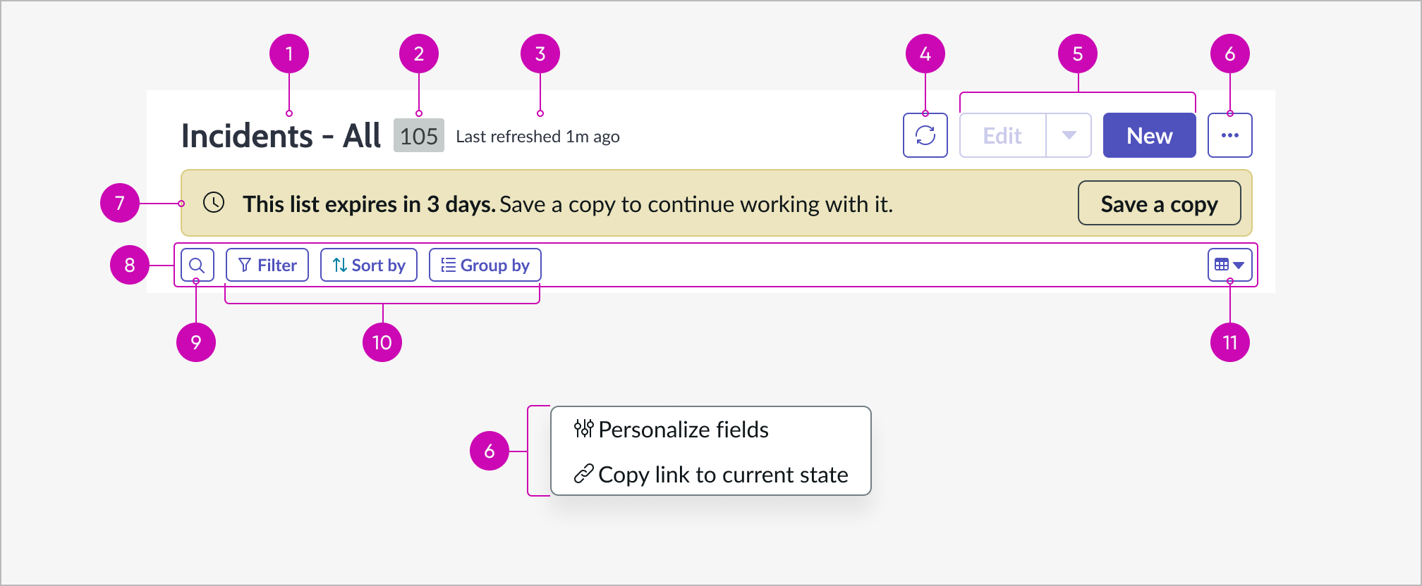
Task: Click the 105 record count badge
Action: click(x=418, y=134)
